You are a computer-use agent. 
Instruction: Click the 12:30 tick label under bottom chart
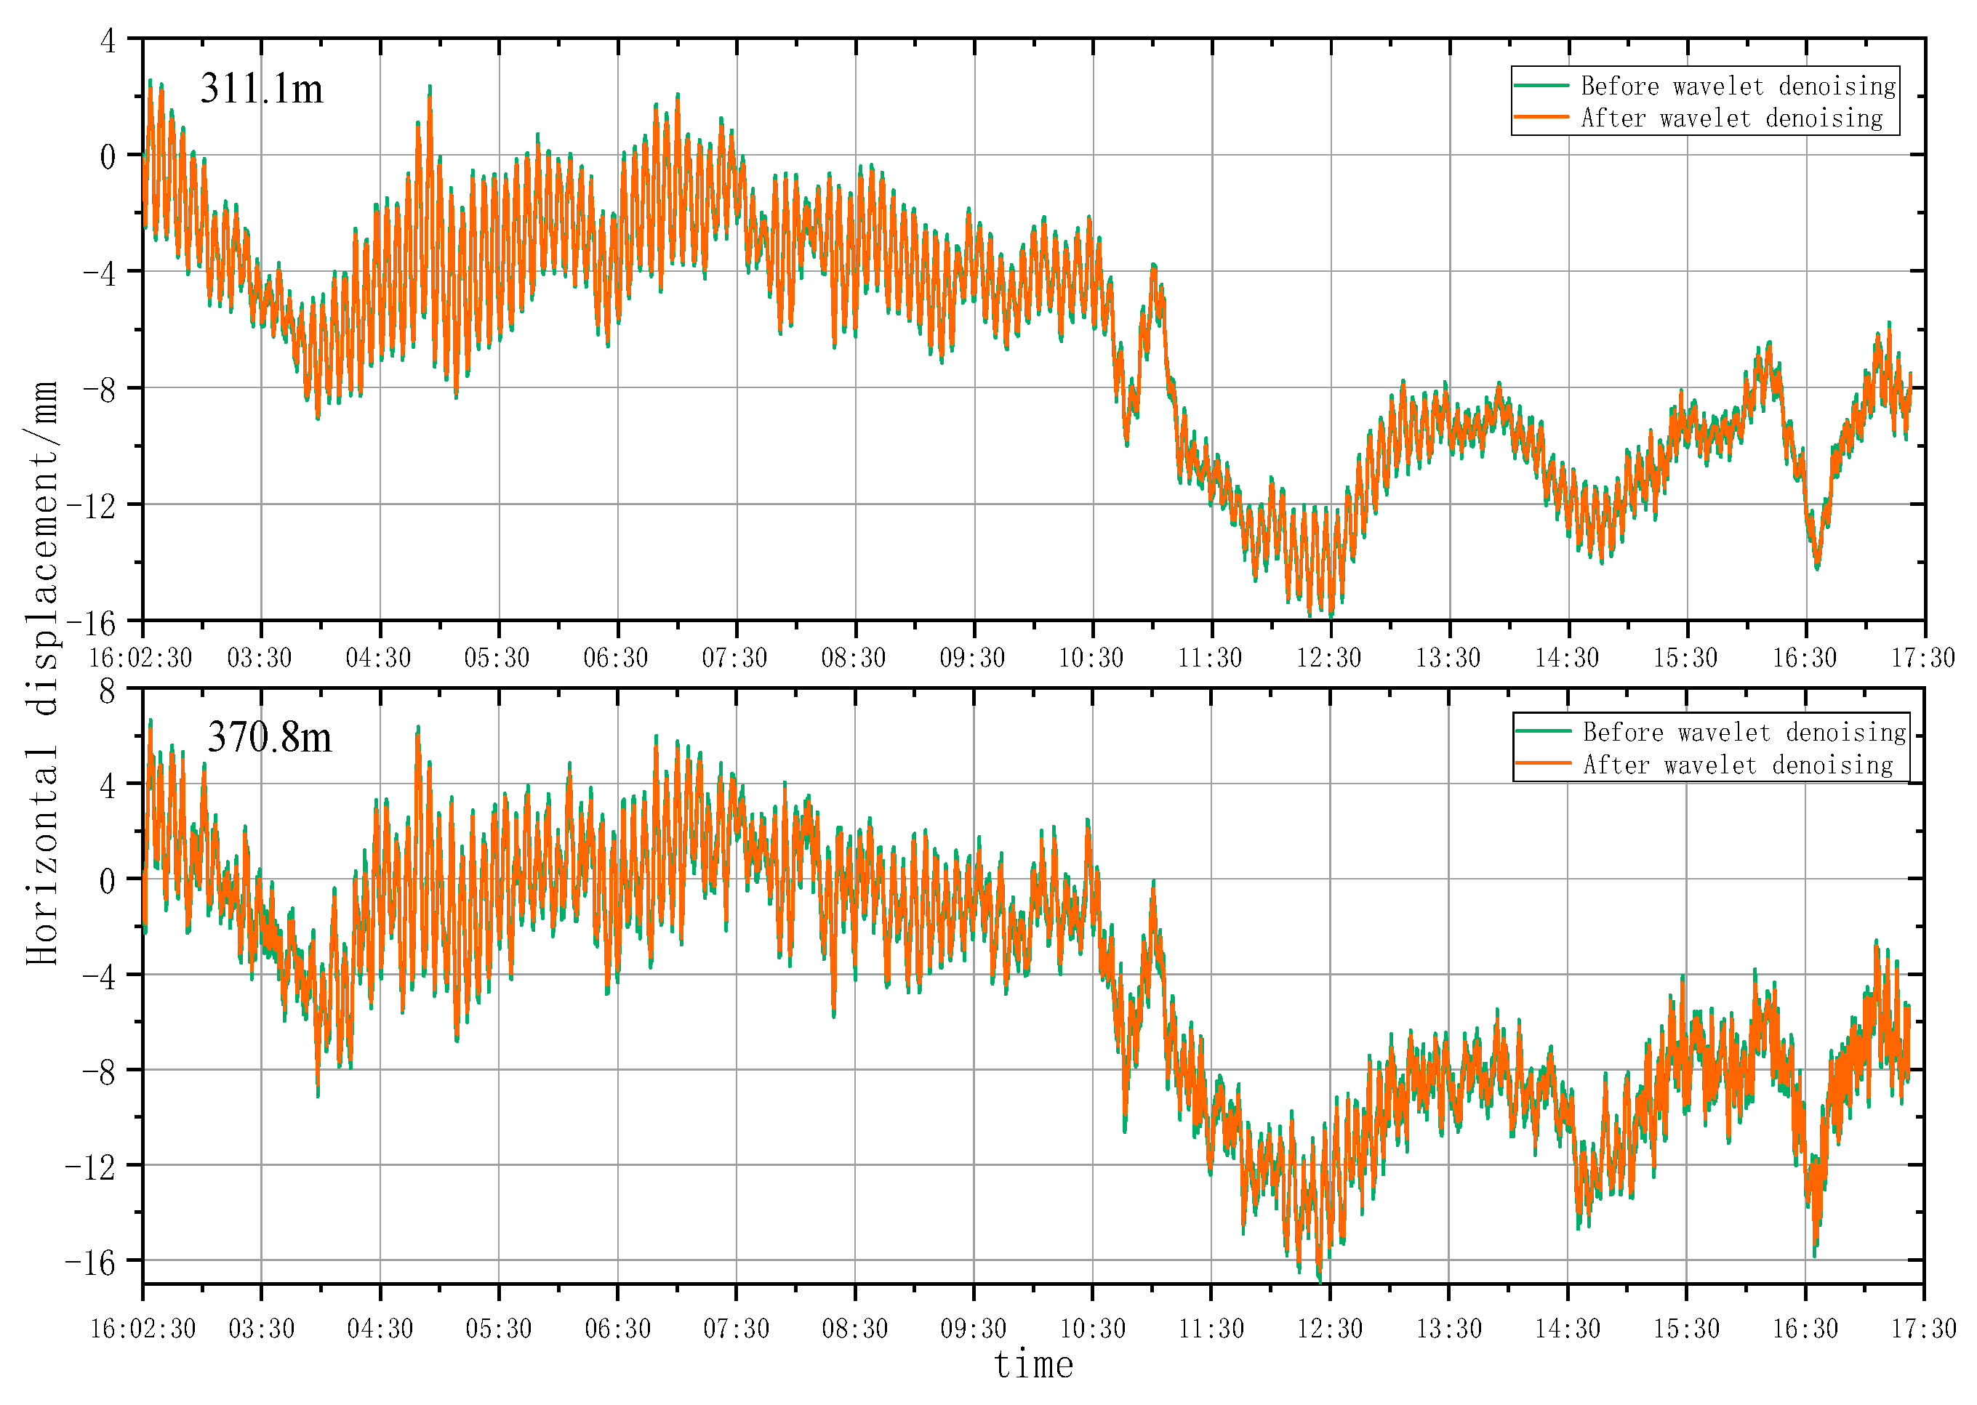[1329, 1328]
